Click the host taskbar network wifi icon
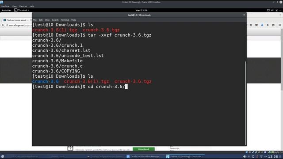 pyautogui.click(x=261, y=156)
